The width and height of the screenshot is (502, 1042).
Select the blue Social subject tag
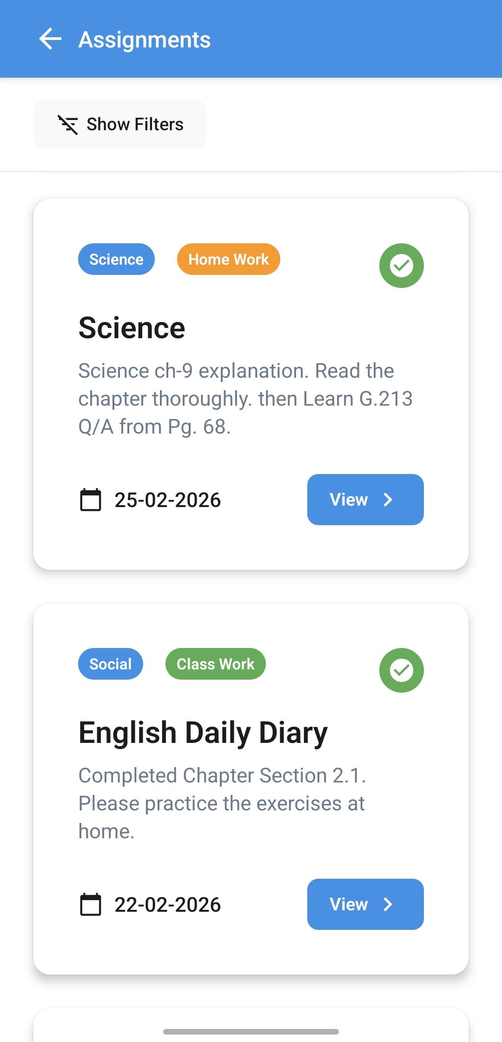110,664
